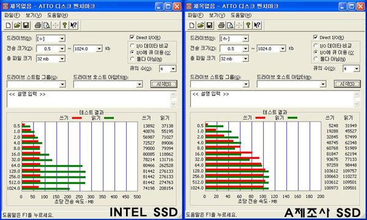Click Print icon in left window toolbar
The image size is (367, 220).
(38, 25)
